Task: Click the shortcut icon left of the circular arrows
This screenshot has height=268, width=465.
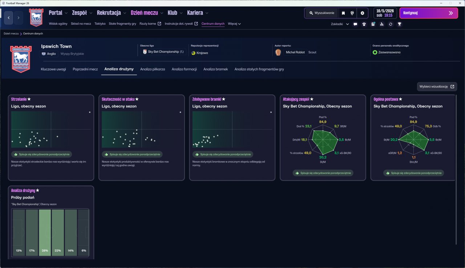Action: tap(381, 24)
